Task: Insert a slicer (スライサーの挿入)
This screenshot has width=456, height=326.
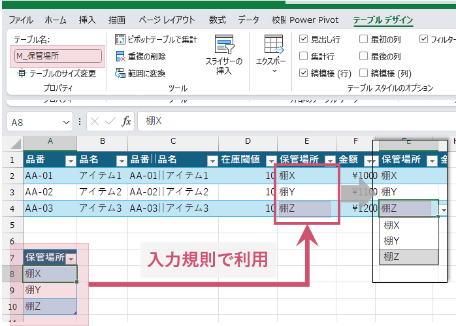Action: (x=224, y=55)
